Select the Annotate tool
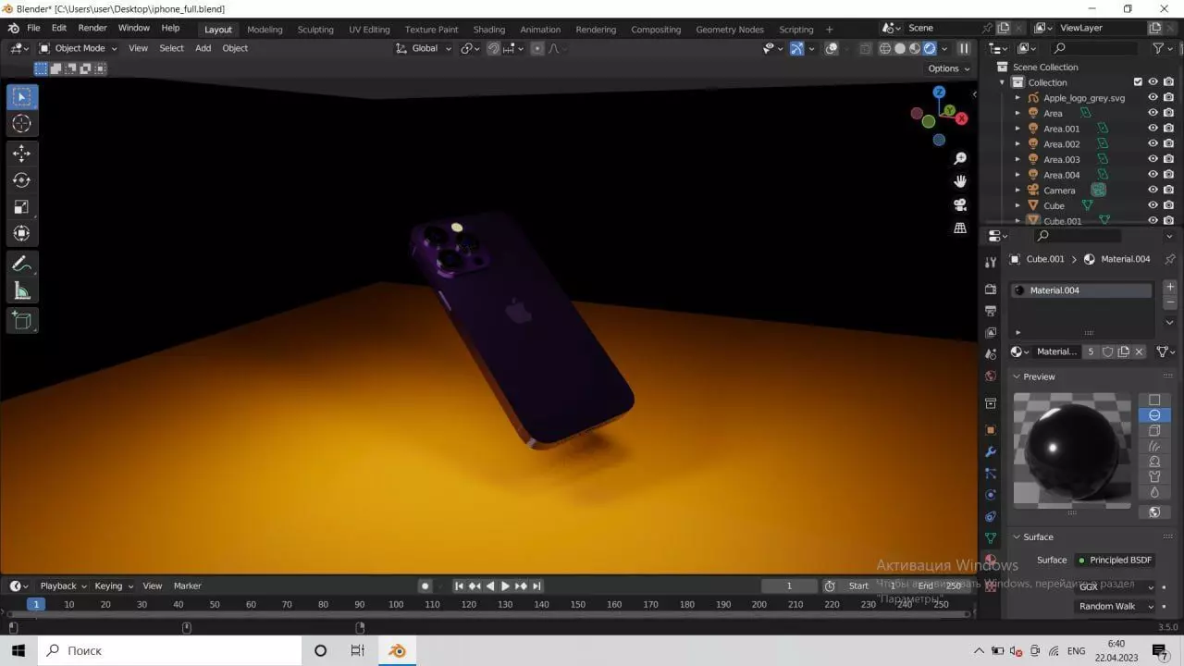This screenshot has width=1184, height=666. click(x=22, y=265)
